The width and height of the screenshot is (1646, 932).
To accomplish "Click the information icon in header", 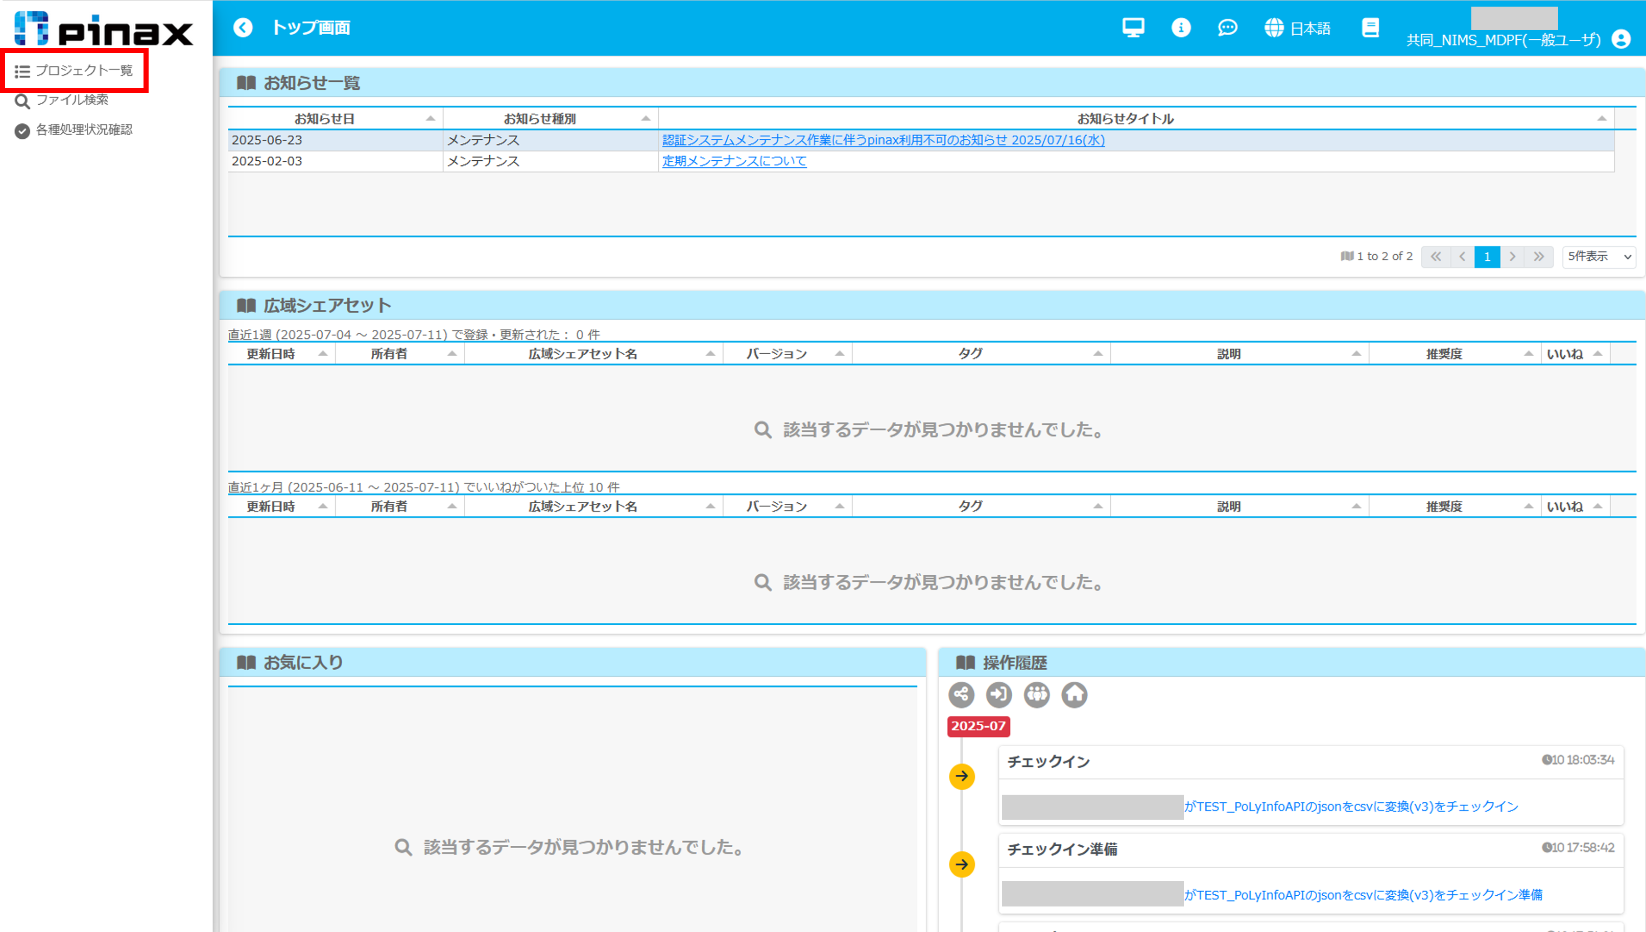I will (1180, 28).
